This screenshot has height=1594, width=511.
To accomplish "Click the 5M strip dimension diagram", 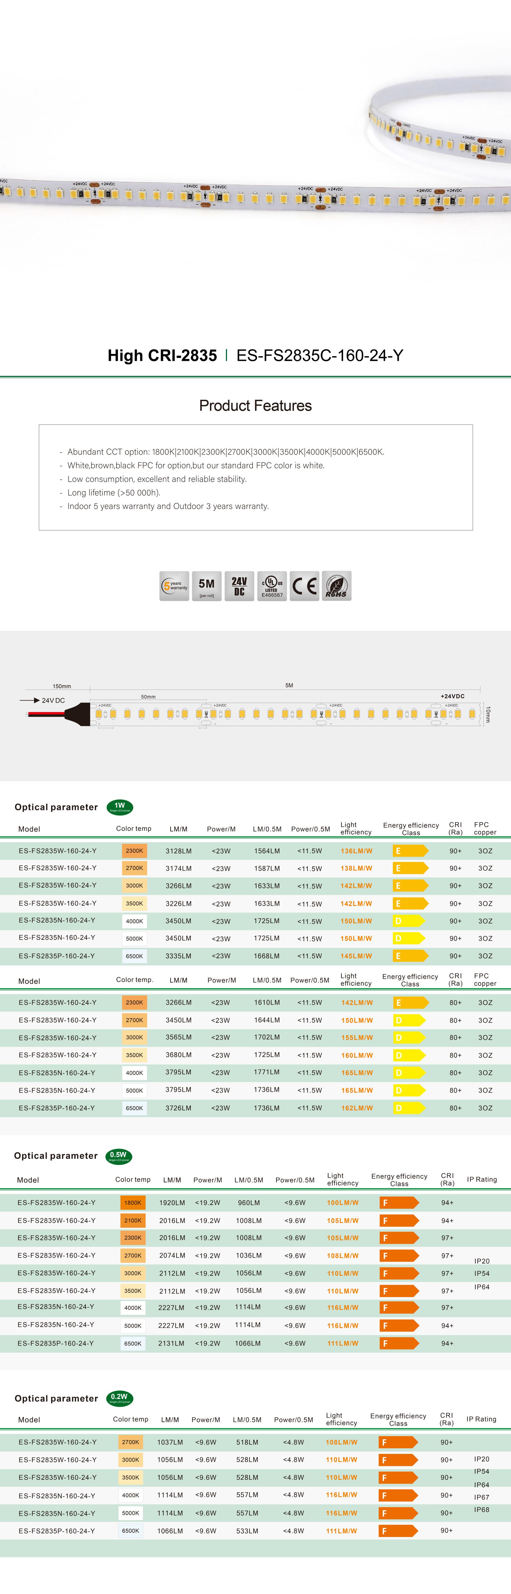I will [256, 706].
